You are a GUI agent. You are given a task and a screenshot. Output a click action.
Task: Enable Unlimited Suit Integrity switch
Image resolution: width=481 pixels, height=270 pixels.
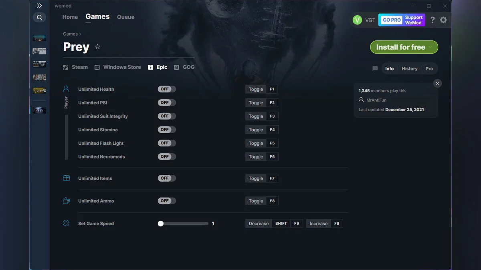click(x=167, y=116)
